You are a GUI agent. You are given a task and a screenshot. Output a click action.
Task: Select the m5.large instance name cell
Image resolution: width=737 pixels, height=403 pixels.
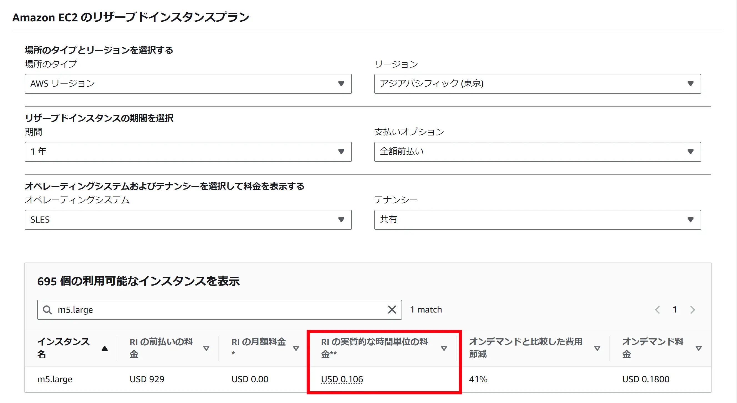click(55, 379)
